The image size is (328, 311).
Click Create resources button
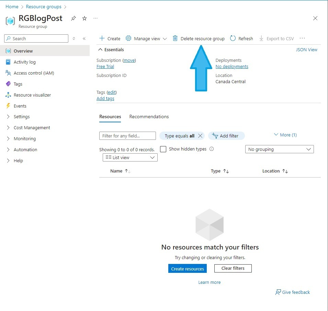pyautogui.click(x=188, y=268)
